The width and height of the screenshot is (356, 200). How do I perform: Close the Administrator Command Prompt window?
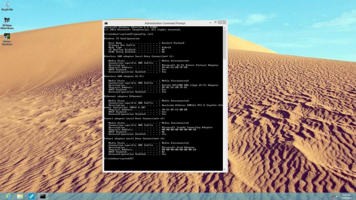click(x=222, y=23)
